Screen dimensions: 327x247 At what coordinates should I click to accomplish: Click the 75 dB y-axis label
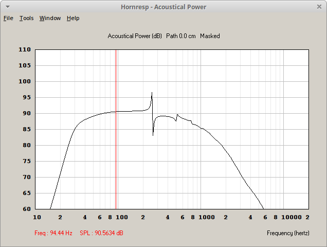coord(27,161)
